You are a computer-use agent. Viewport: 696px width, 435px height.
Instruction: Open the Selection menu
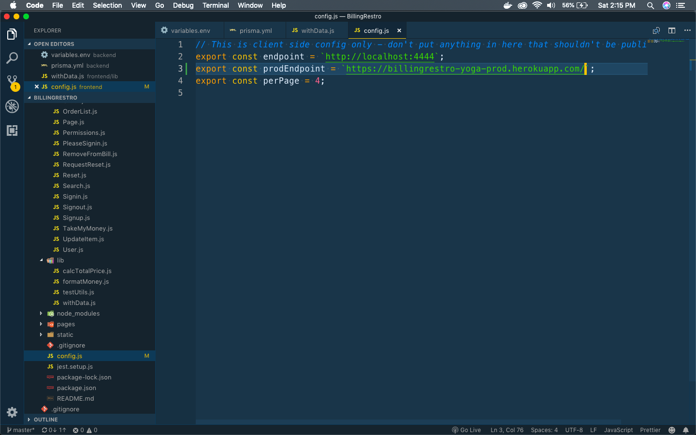click(107, 5)
